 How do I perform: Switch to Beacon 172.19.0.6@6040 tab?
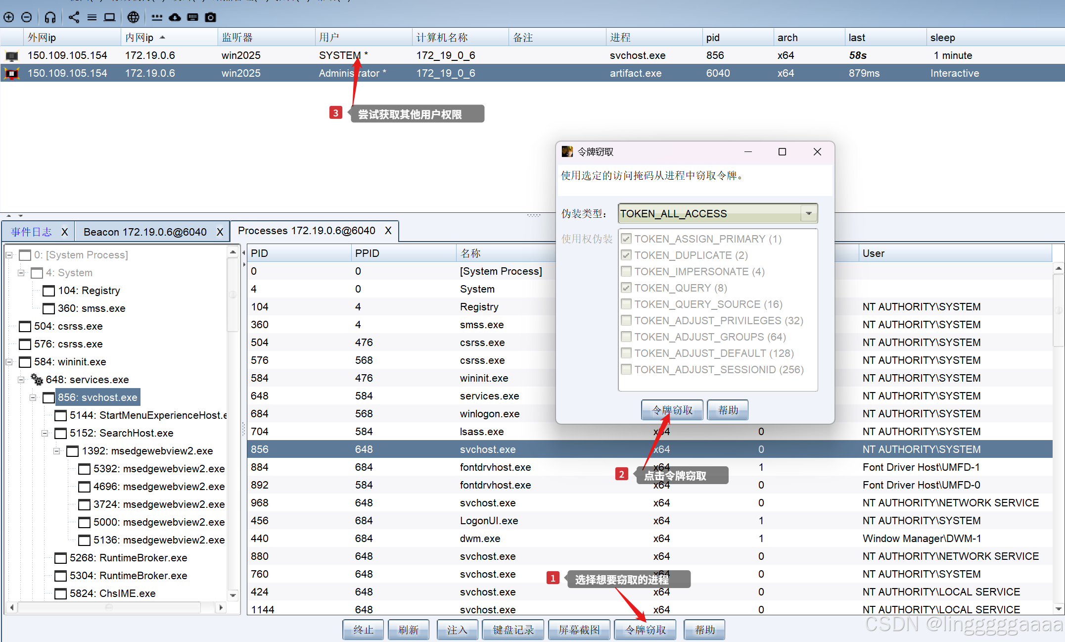pos(145,232)
